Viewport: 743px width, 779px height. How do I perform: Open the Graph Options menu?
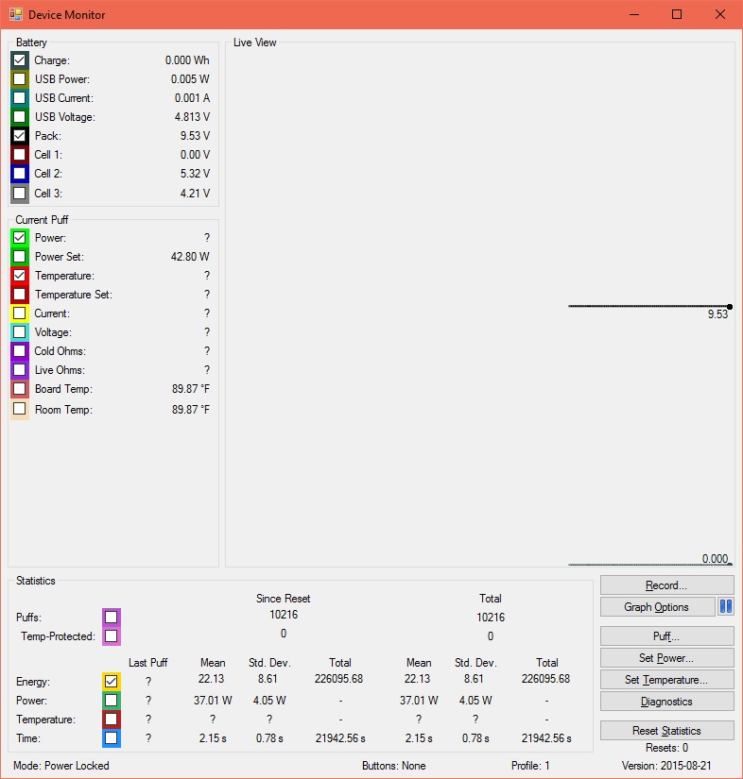coord(657,607)
